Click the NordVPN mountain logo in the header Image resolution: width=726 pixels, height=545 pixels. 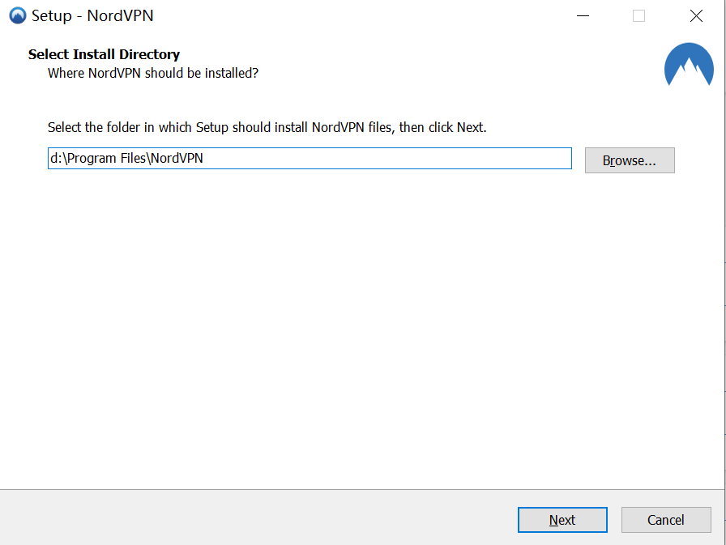[x=689, y=65]
